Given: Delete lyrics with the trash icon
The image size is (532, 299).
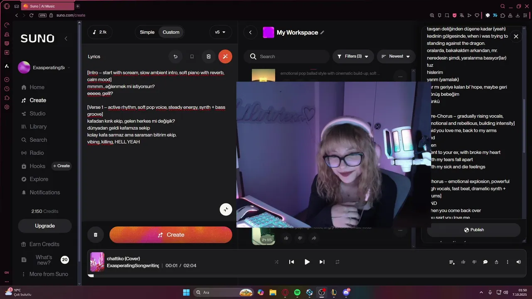Looking at the screenshot, I should pyautogui.click(x=209, y=56).
